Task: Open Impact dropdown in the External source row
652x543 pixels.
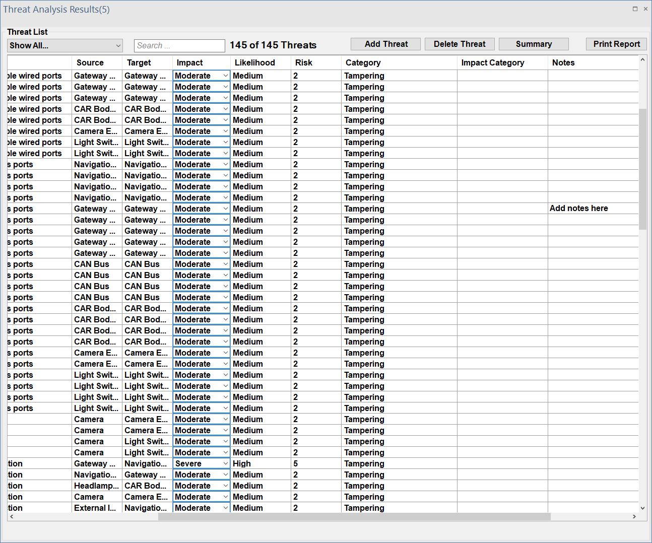Action: pos(225,508)
